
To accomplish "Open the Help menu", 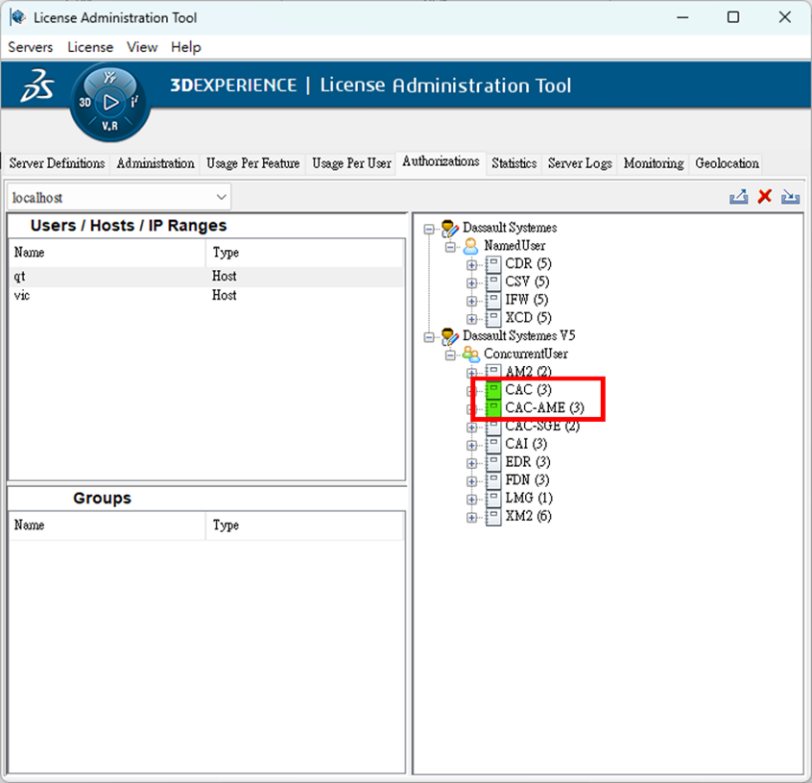I will (x=186, y=47).
